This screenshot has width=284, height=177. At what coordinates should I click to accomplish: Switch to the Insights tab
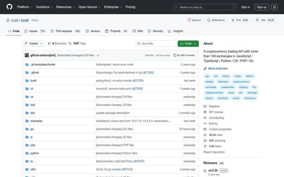point(175,31)
